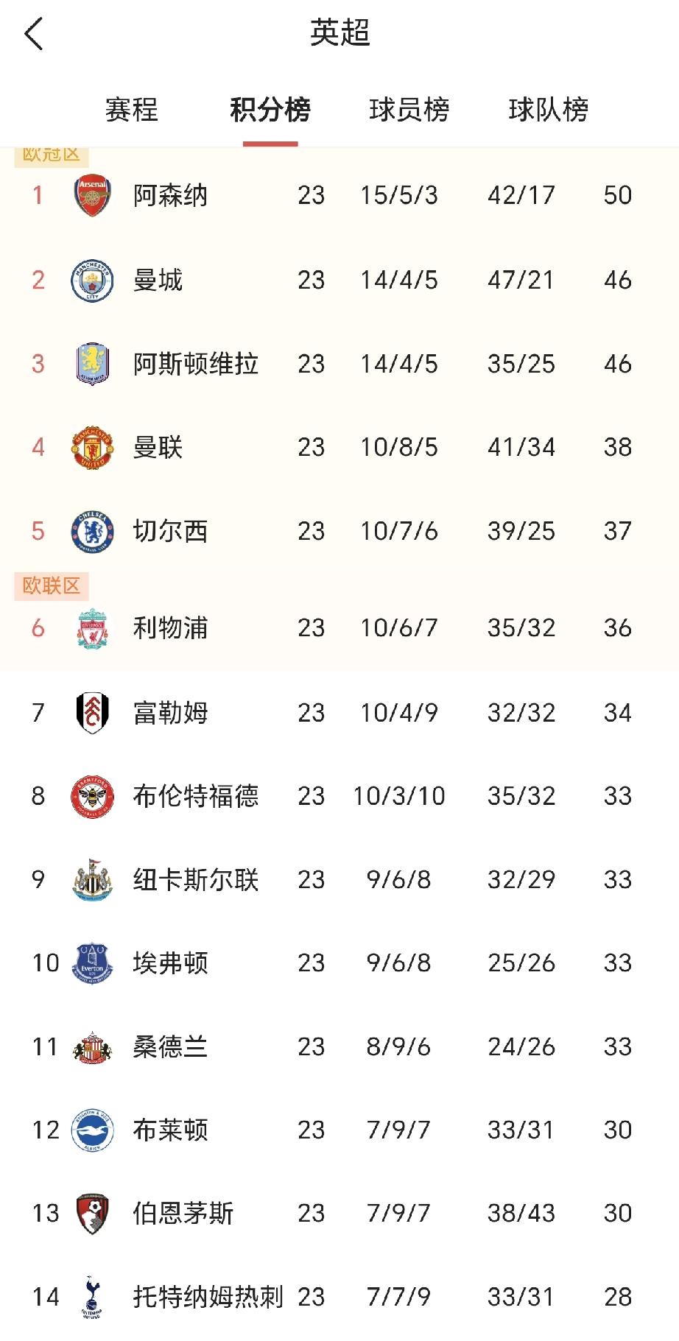Image resolution: width=679 pixels, height=1341 pixels.
Task: Tap the Manchester United logo
Action: click(92, 447)
